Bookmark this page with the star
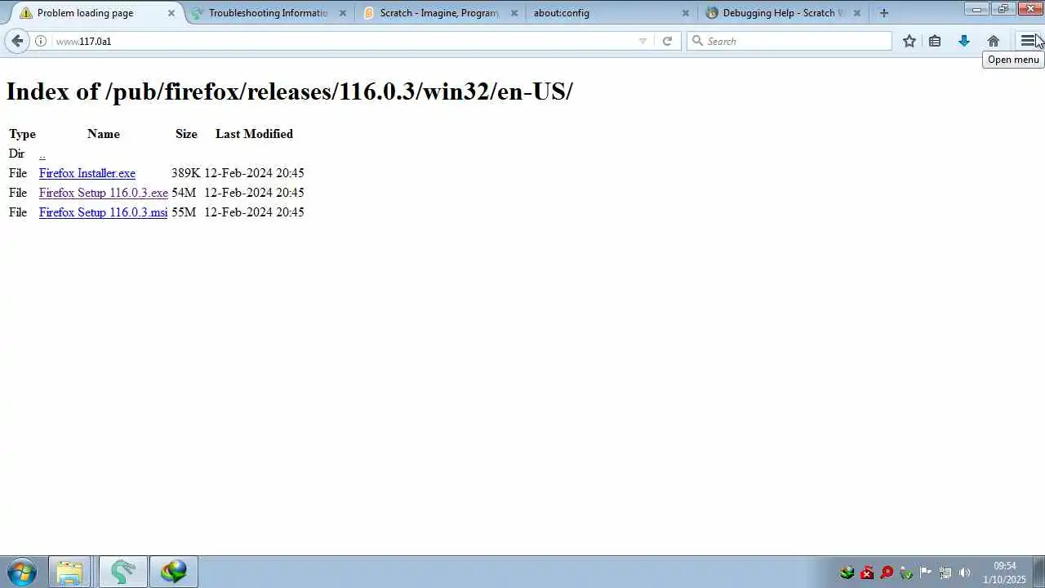 pos(909,41)
